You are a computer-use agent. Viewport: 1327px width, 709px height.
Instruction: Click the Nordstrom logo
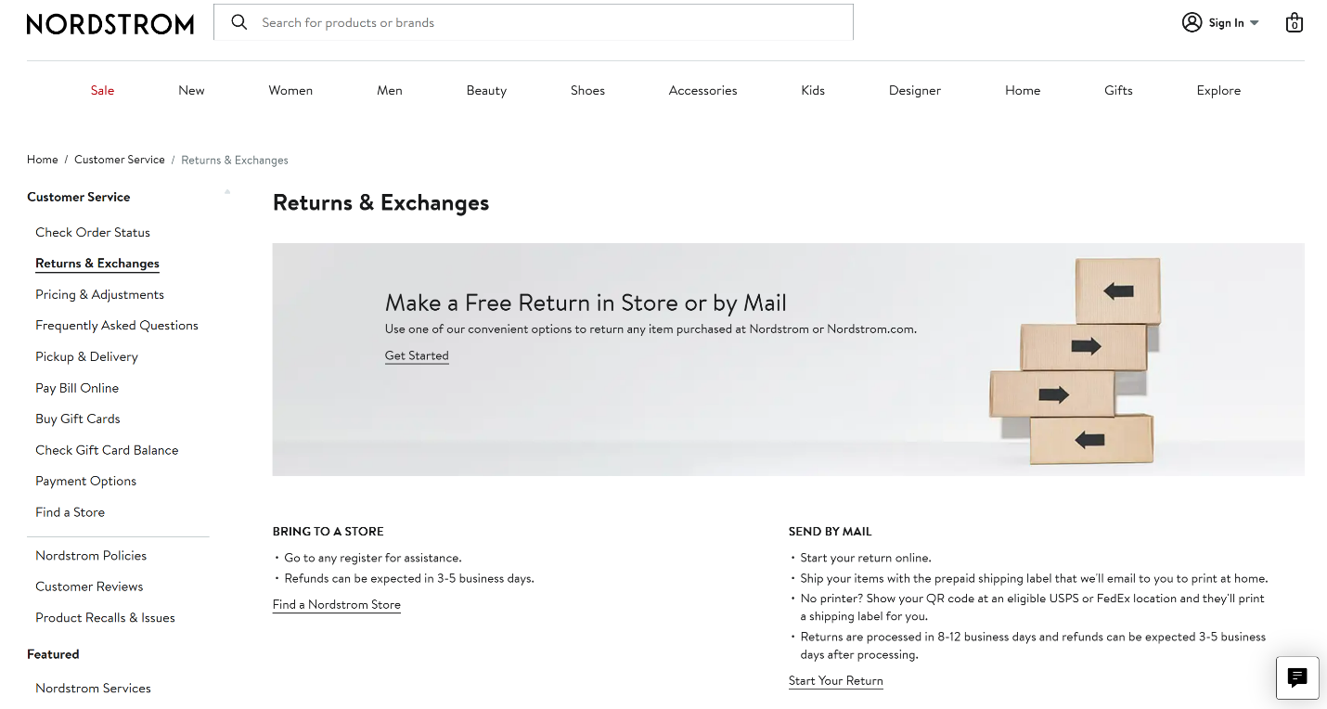click(110, 23)
